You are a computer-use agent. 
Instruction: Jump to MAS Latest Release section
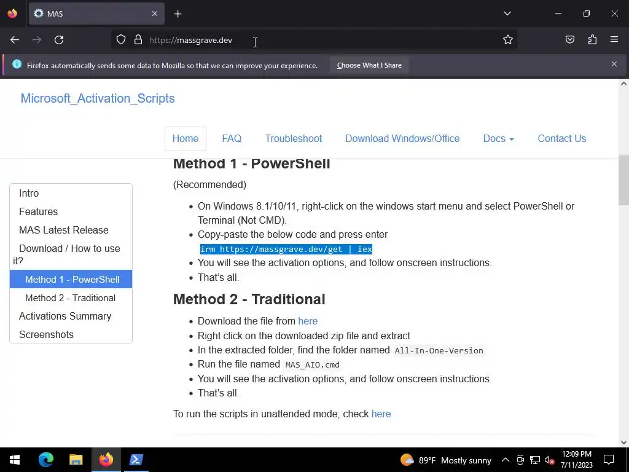coord(64,230)
